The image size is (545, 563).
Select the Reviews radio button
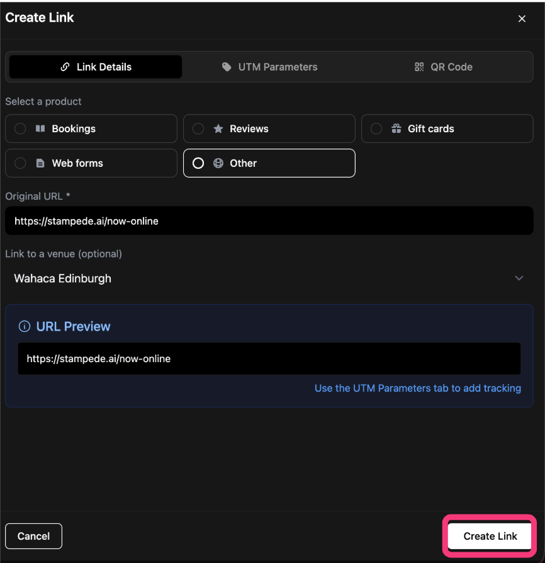[x=198, y=128]
